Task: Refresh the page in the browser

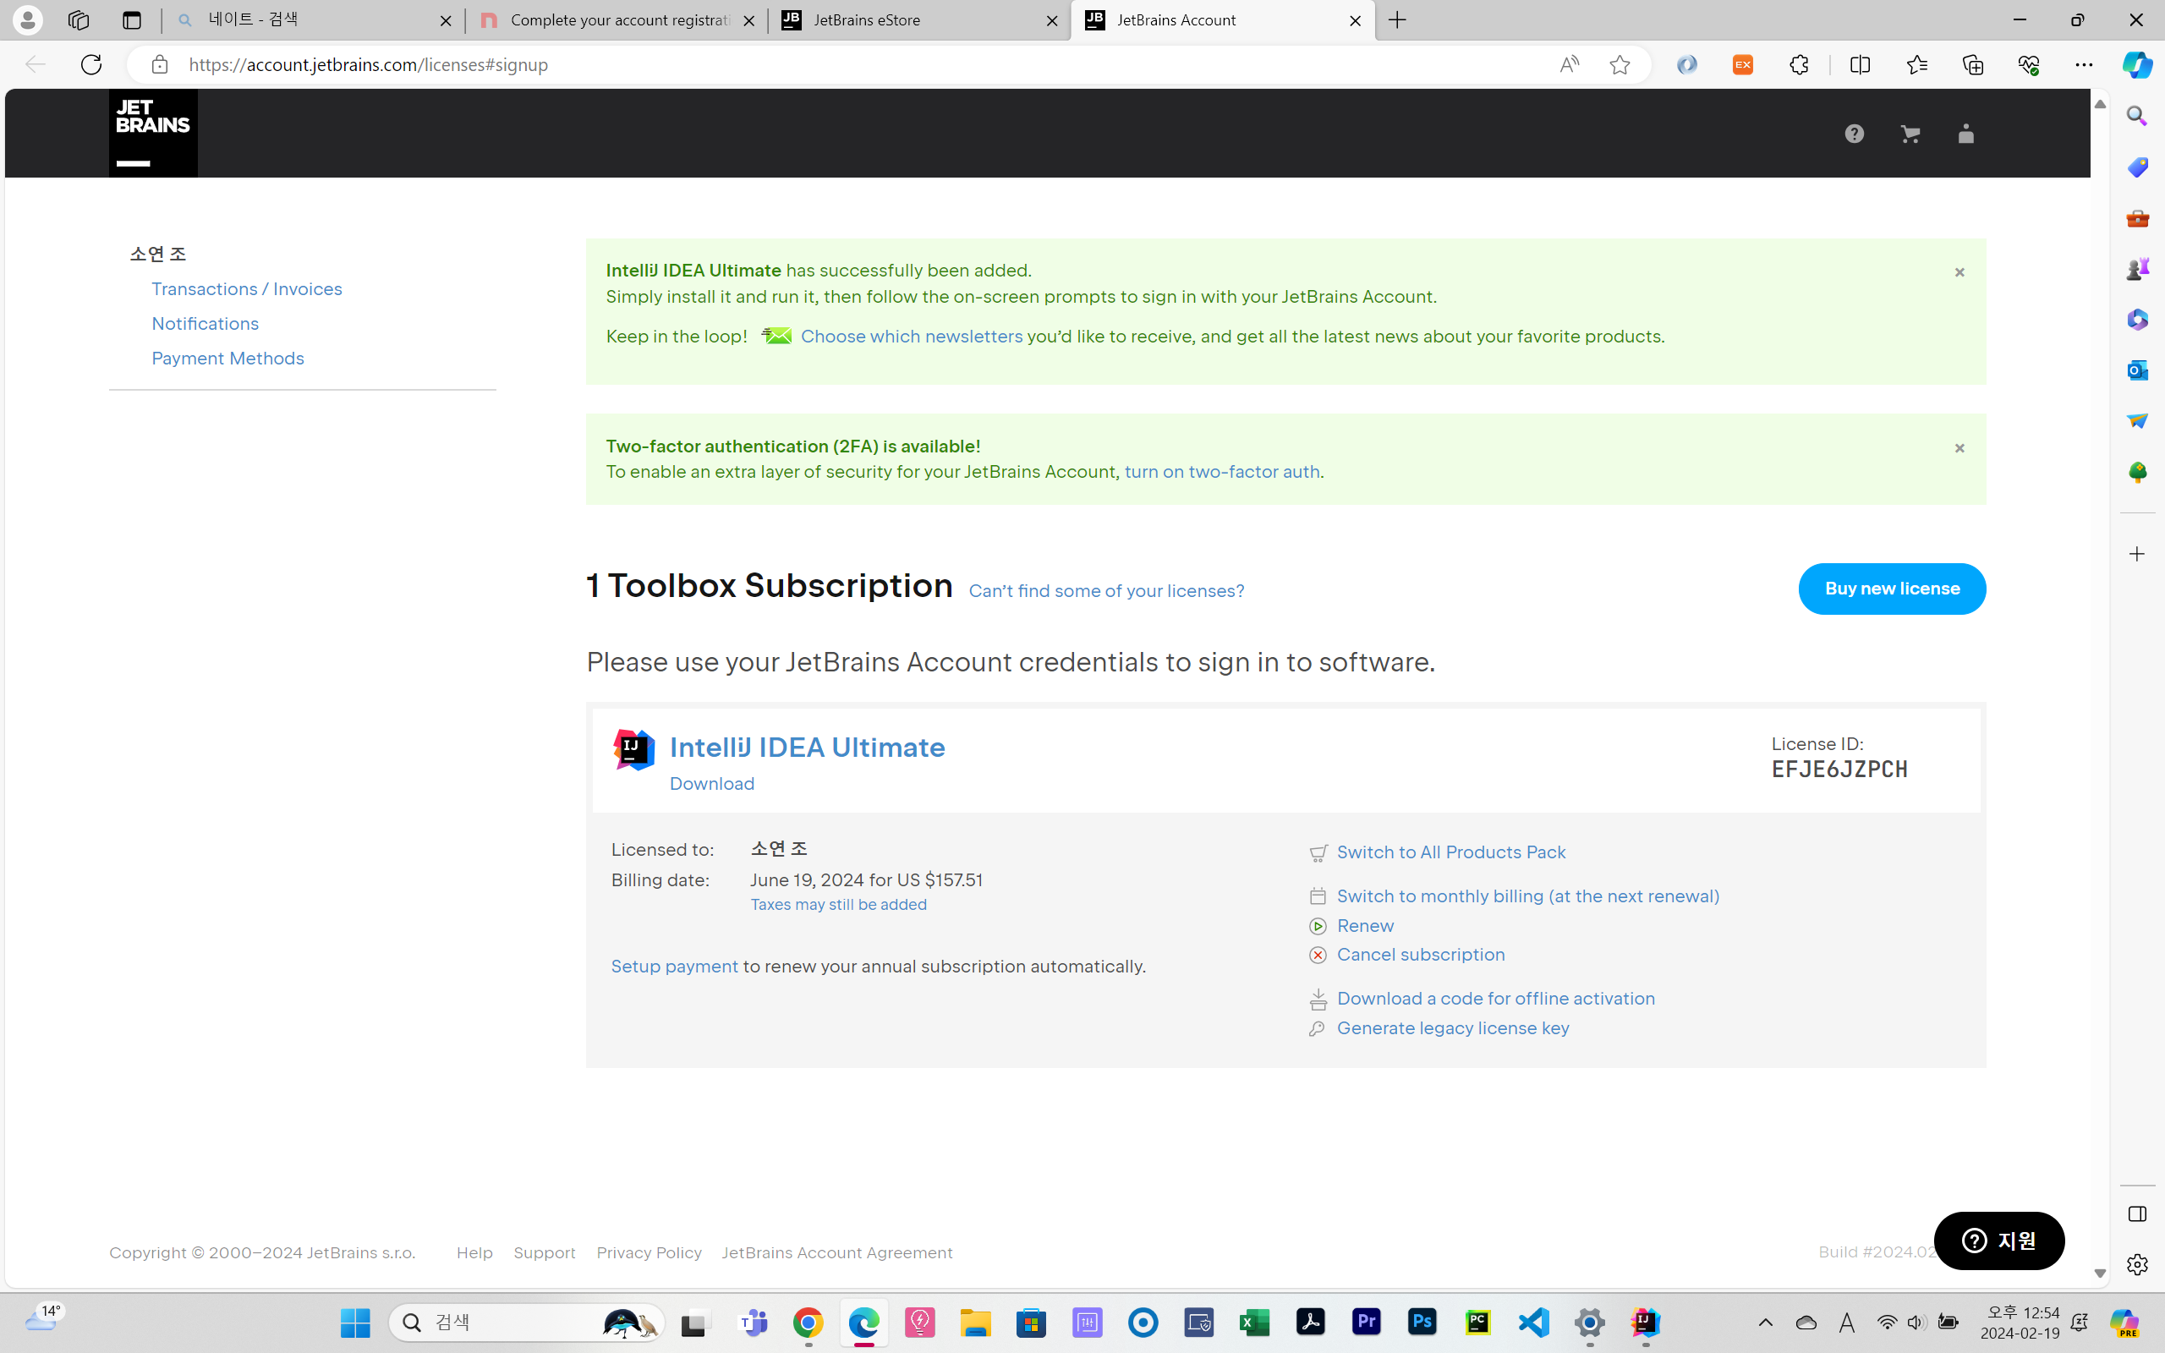Action: coord(91,64)
